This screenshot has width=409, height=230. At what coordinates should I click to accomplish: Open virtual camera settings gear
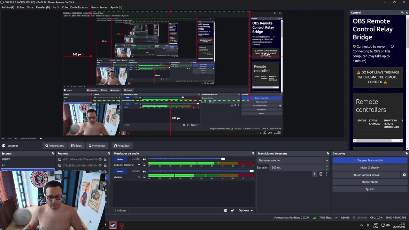[x=404, y=175]
